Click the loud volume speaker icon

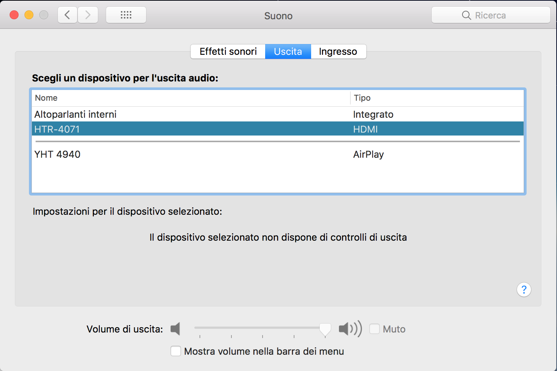tap(350, 329)
